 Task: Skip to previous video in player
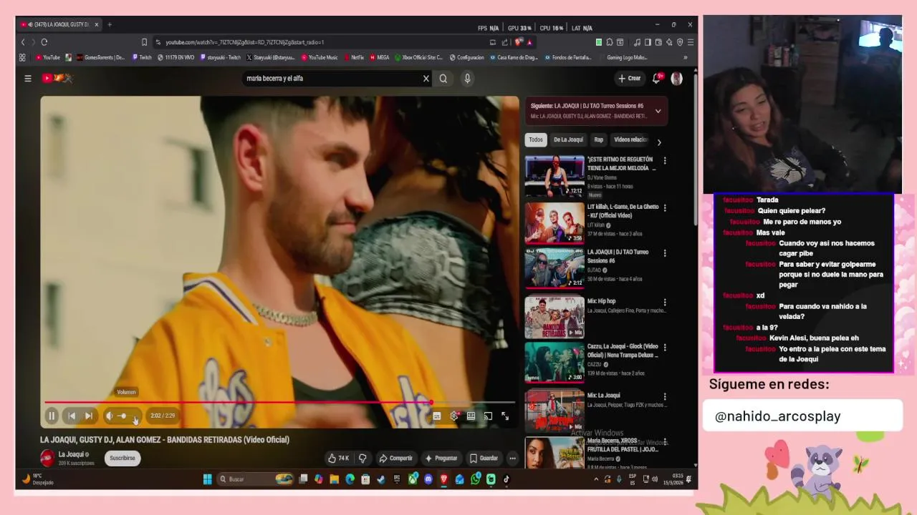(x=72, y=416)
